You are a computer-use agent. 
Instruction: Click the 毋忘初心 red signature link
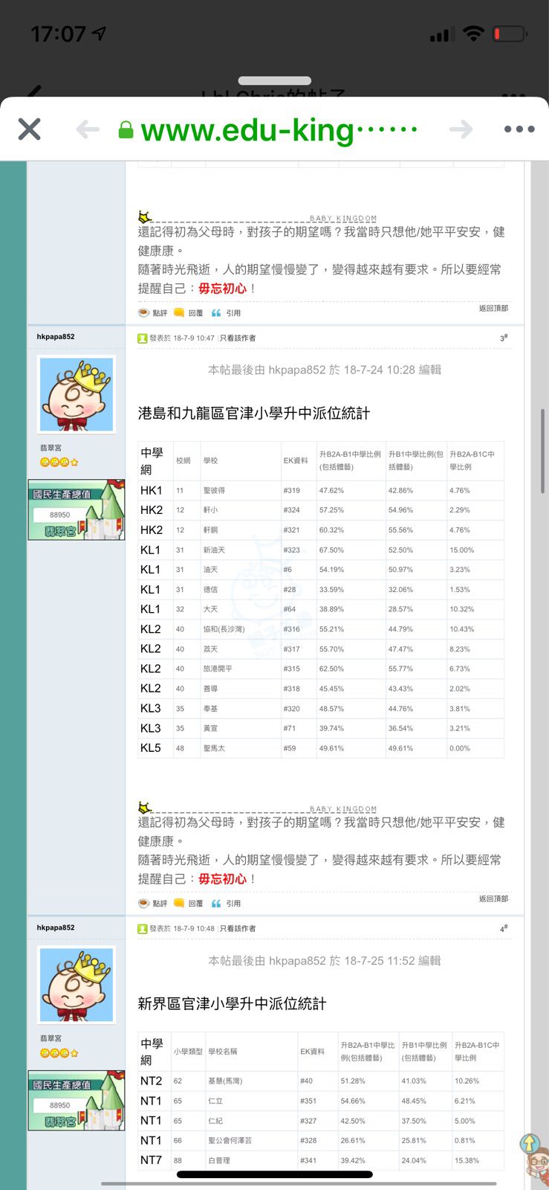coord(222,878)
